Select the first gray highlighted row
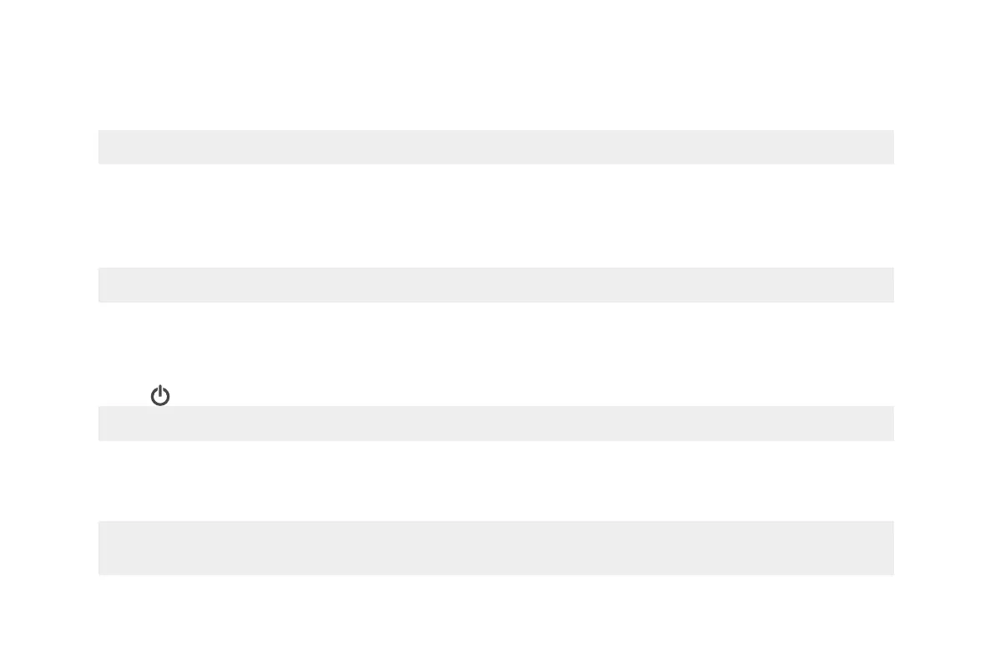994x662 pixels. [x=496, y=147]
